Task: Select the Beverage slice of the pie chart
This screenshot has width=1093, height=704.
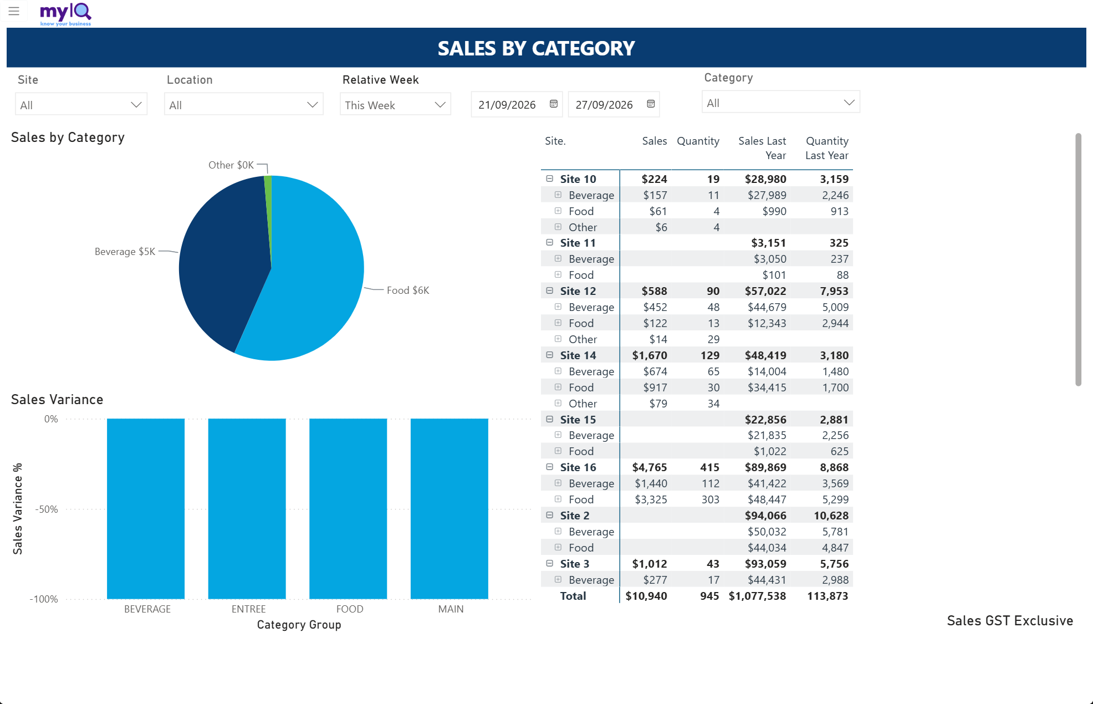Action: click(x=222, y=261)
